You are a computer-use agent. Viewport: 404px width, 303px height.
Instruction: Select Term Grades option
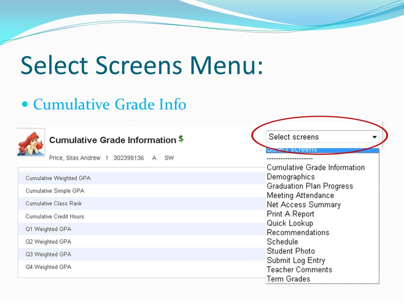pyautogui.click(x=288, y=279)
